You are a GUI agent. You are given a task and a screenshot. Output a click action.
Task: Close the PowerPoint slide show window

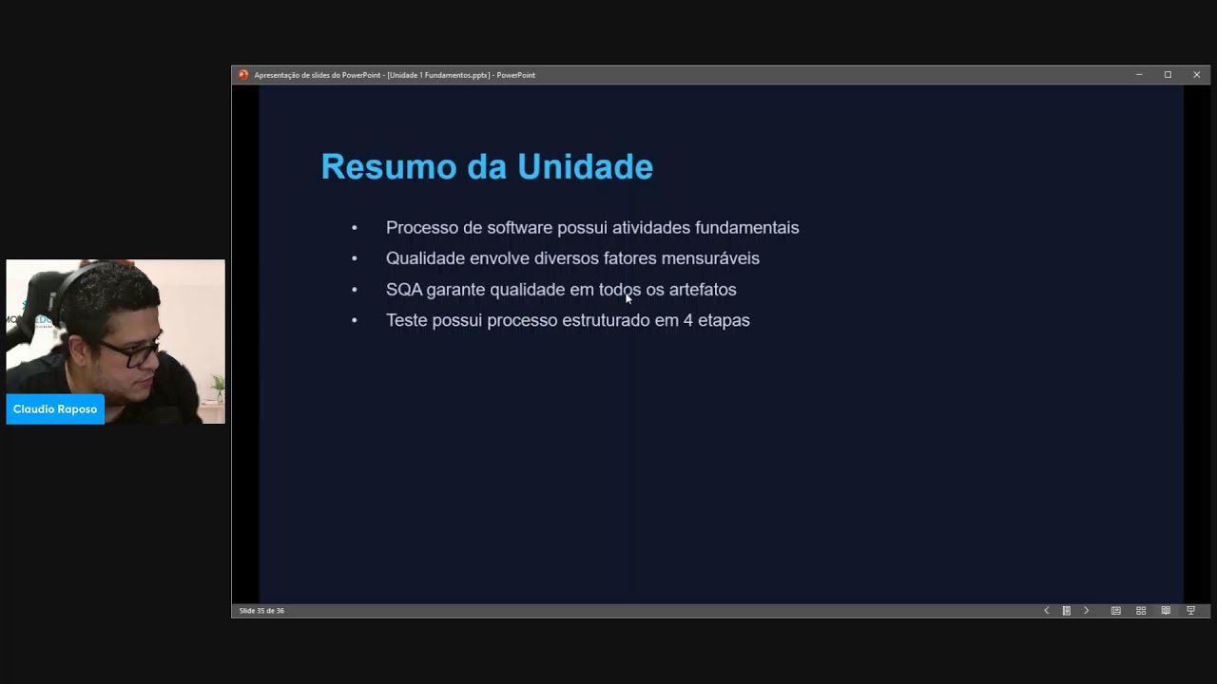1196,75
